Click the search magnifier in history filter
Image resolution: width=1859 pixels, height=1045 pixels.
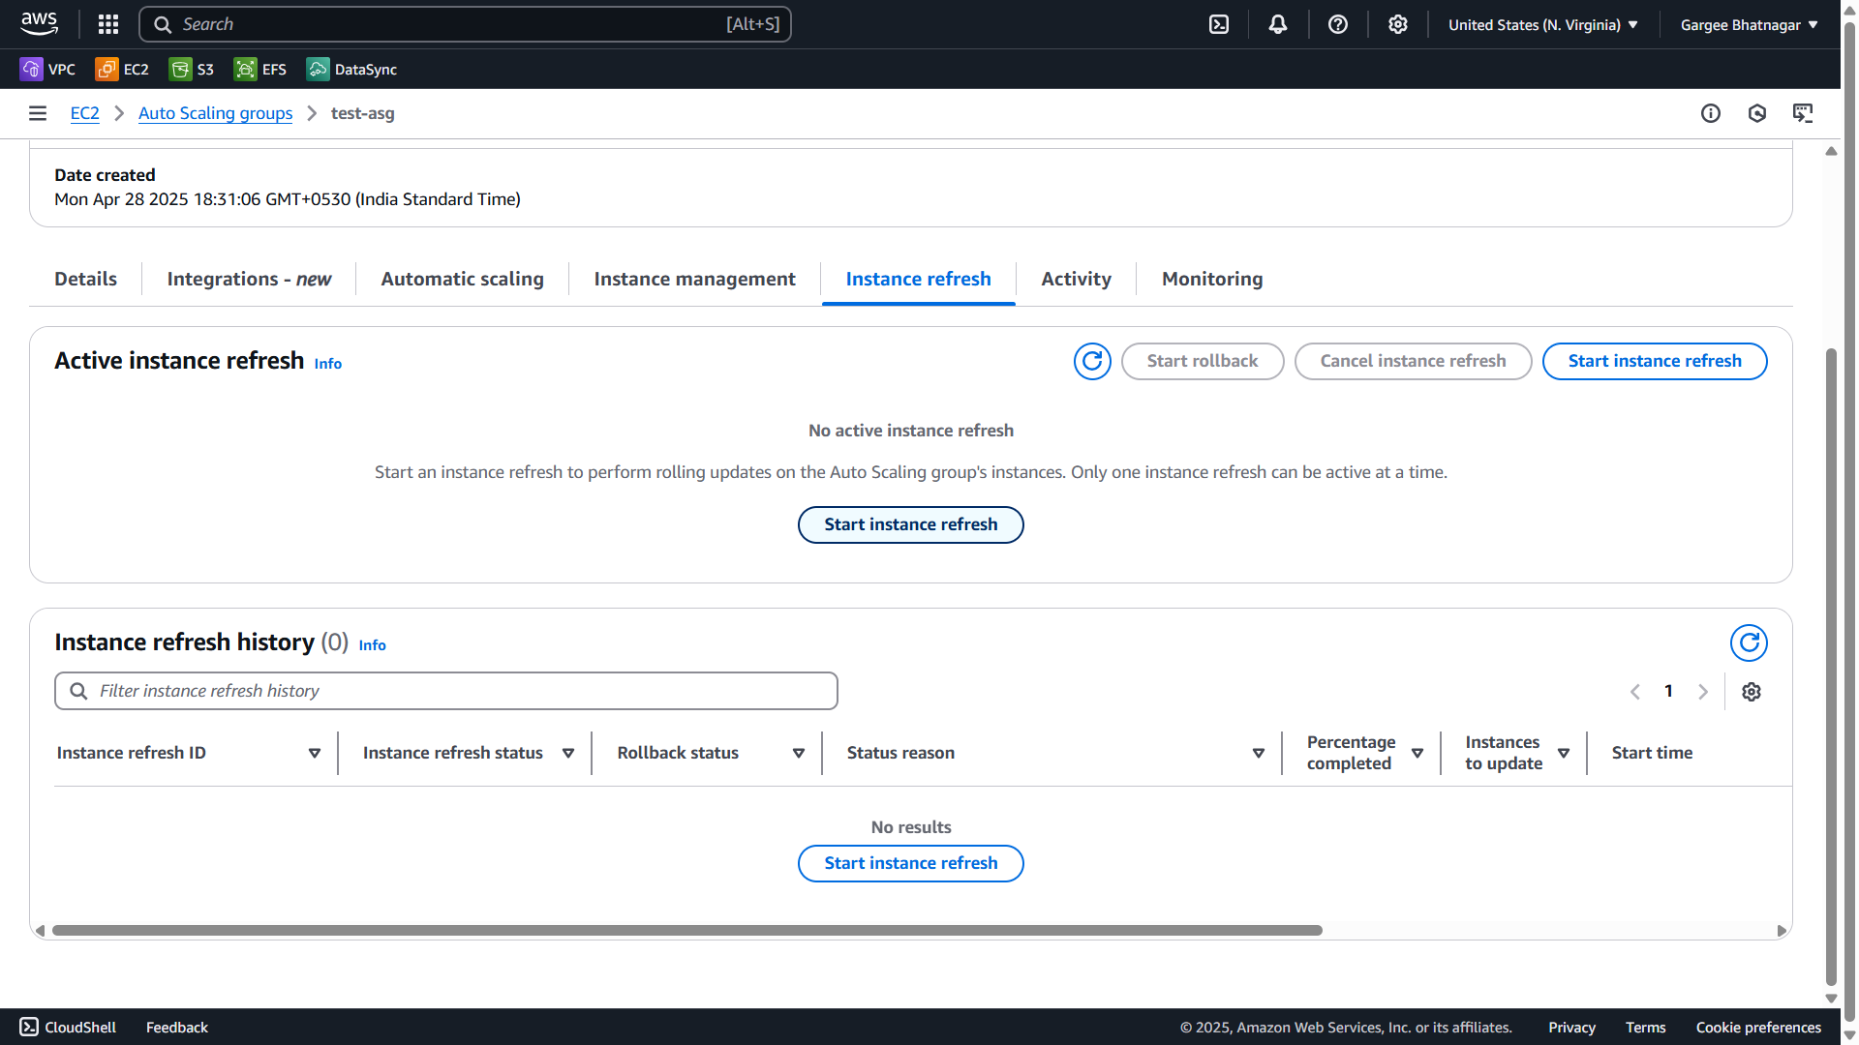pyautogui.click(x=78, y=691)
